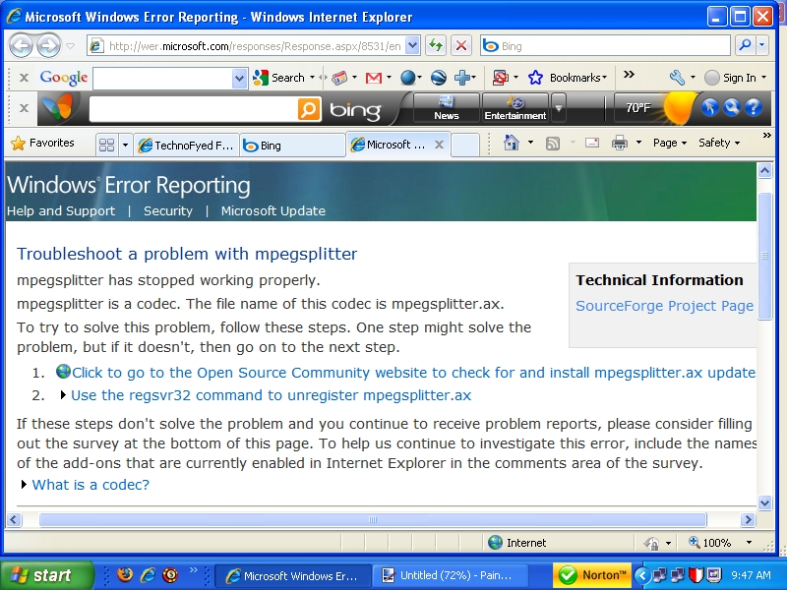The image size is (787, 590).
Task: Open the Security link in header
Action: [x=168, y=210]
